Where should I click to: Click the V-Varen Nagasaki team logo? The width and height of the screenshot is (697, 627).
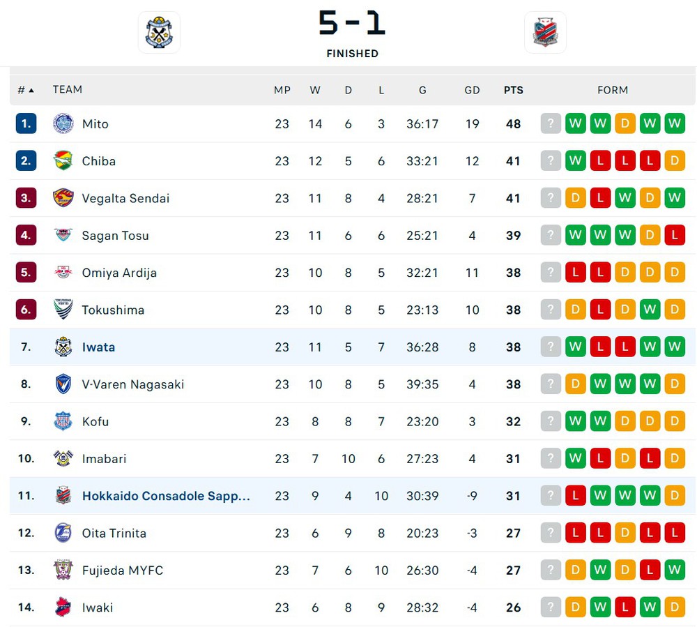63,384
